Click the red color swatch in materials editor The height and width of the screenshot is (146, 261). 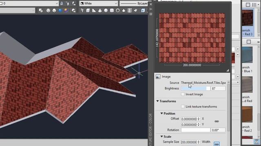[x=233, y=58]
